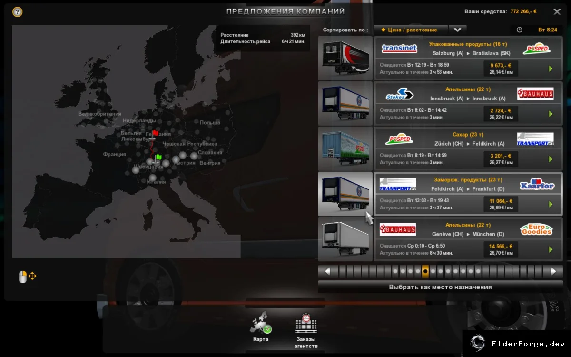The width and height of the screenshot is (571, 357).
Task: Select the last page dot in the pager
Action: tap(478, 271)
